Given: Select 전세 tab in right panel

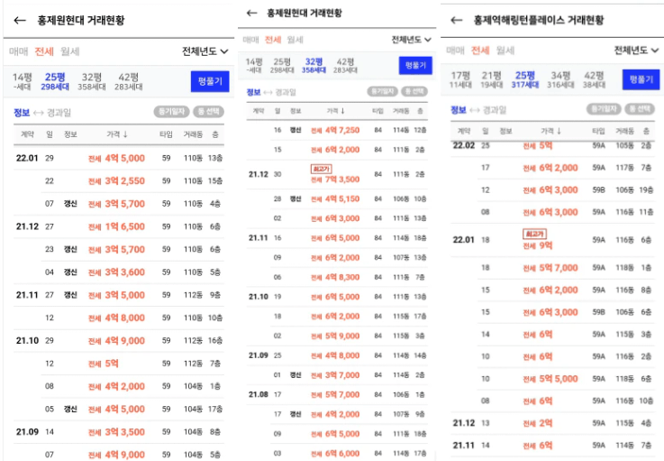Looking at the screenshot, I should [480, 51].
